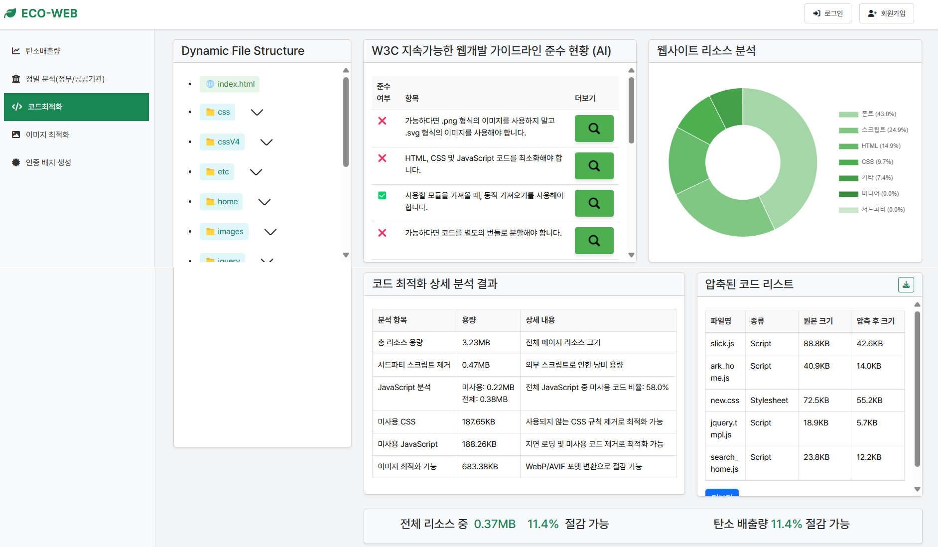The image size is (938, 547).
Task: Click magnifier button for the .png image guideline
Action: click(x=594, y=129)
